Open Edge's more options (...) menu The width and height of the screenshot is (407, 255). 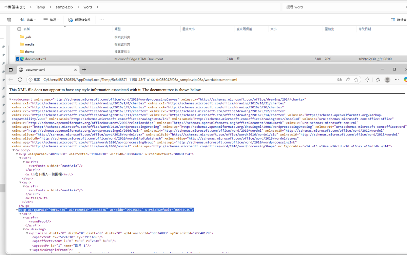pyautogui.click(x=396, y=79)
